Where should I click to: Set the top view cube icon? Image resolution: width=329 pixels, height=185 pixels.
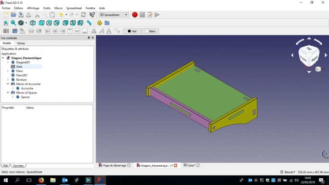49,23
